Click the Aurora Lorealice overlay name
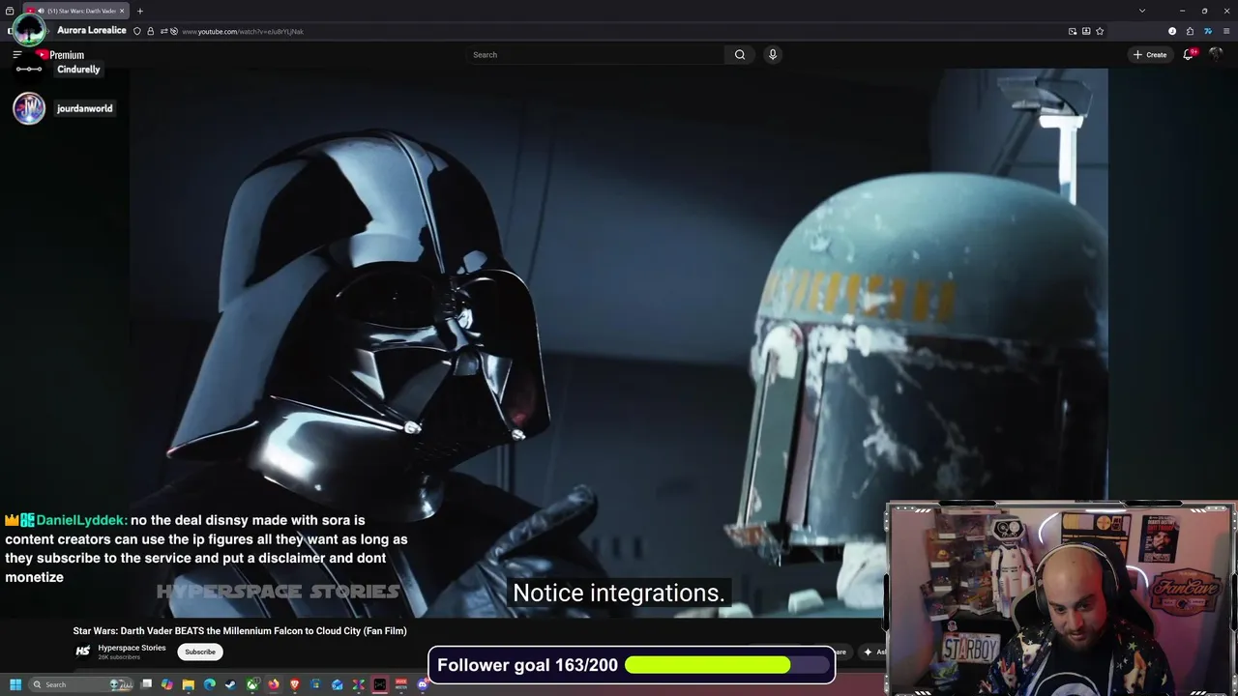This screenshot has height=696, width=1238. coord(91,31)
